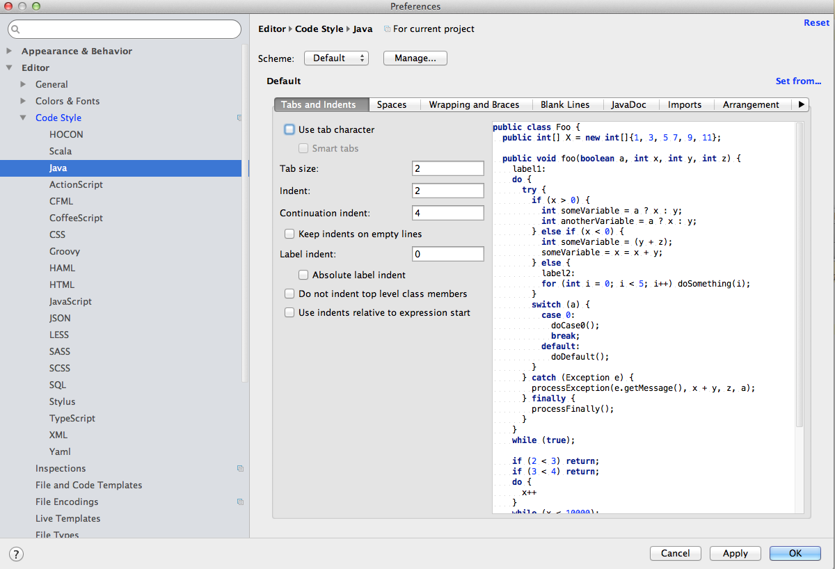The height and width of the screenshot is (569, 835).
Task: Click project-level icon beside File Encodings
Action: [x=239, y=502]
